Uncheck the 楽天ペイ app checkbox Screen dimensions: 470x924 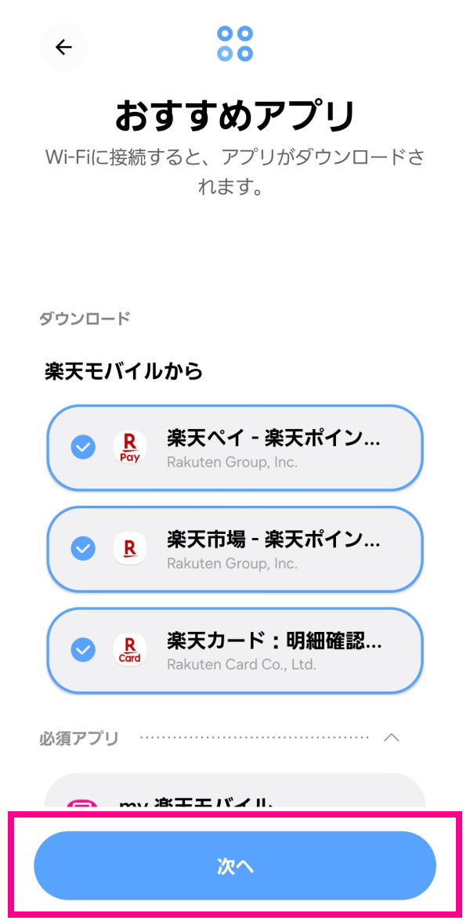pyautogui.click(x=83, y=447)
